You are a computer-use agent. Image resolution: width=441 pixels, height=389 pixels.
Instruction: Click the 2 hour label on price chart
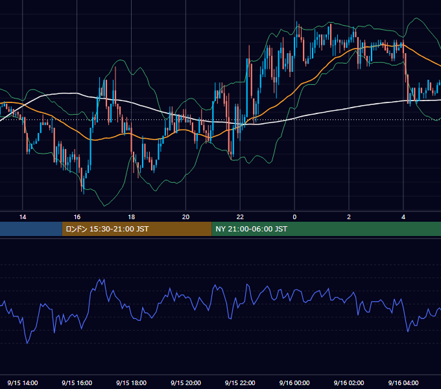[349, 217]
